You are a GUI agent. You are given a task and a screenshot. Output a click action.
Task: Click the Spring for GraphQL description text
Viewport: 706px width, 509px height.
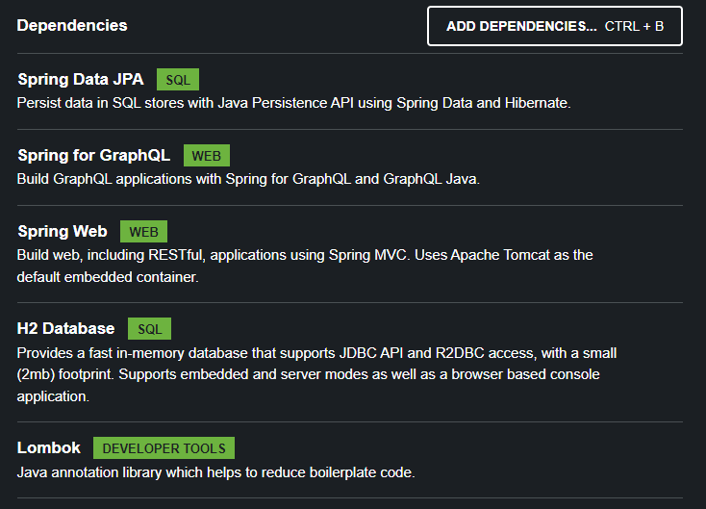(x=248, y=179)
